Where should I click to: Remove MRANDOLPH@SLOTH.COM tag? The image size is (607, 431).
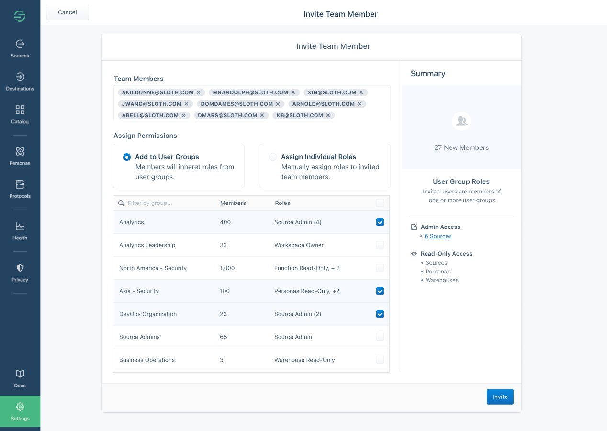tap(293, 92)
